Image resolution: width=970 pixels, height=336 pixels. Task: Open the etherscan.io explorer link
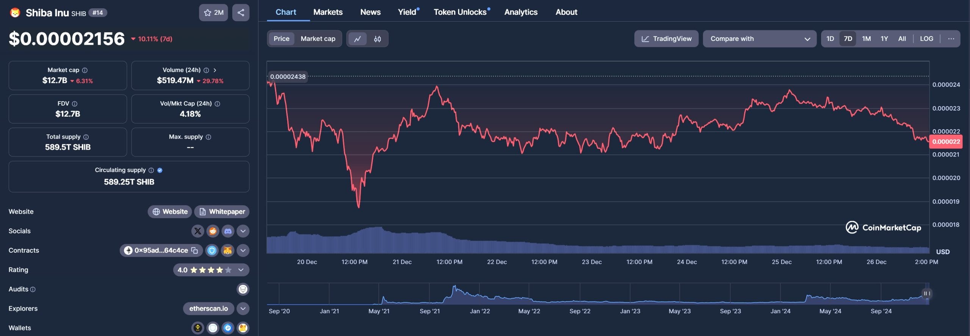coord(209,308)
